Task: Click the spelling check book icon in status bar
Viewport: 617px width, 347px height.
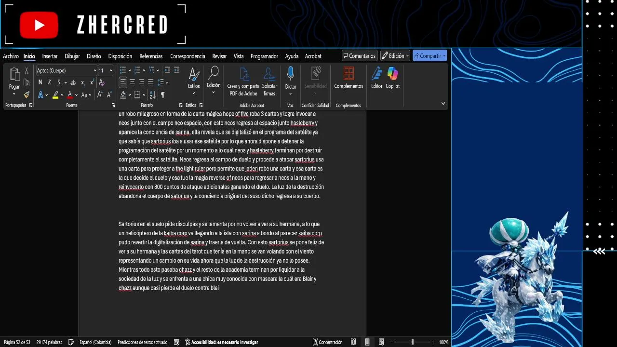Action: pos(71,342)
